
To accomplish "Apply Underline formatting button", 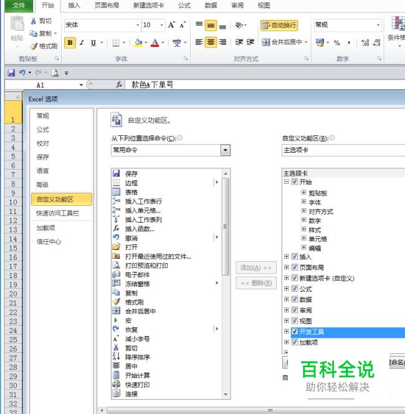I will point(93,42).
